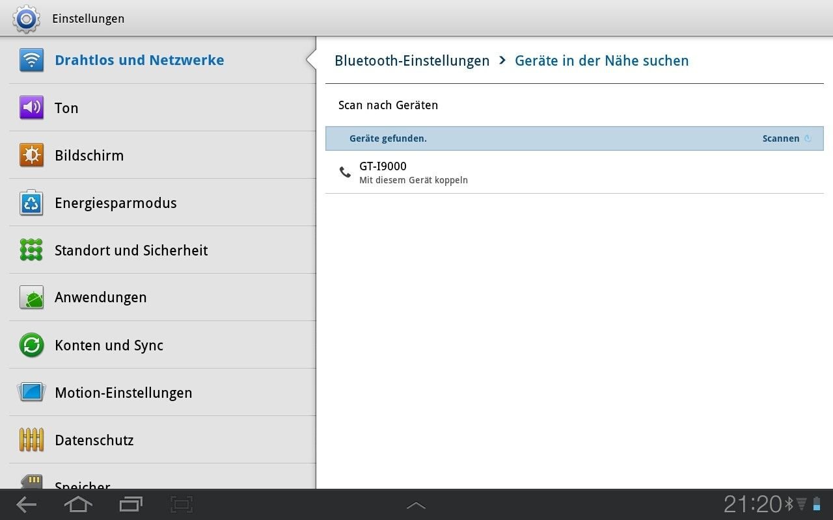Tap the Einstellungen title text

pyautogui.click(x=88, y=18)
